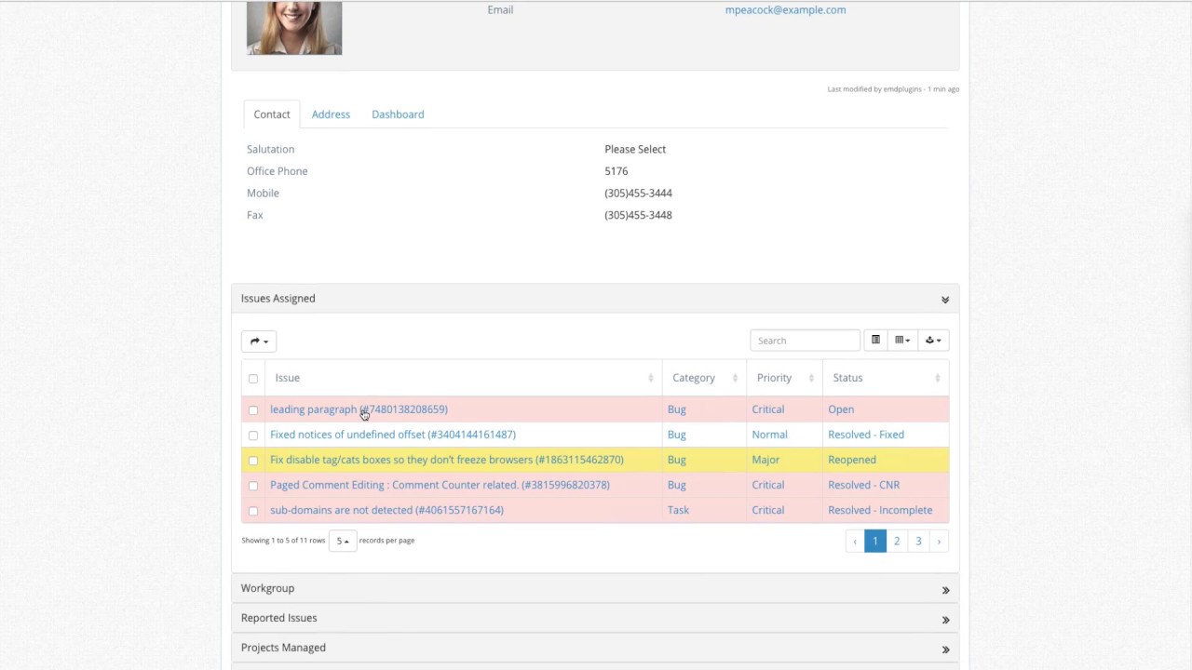Tick checkbox for 'leading paragraph' issue

point(253,410)
